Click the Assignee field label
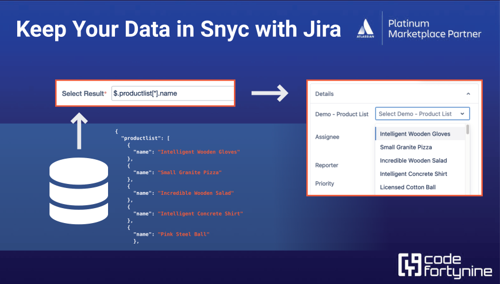This screenshot has width=500, height=284. coord(327,137)
